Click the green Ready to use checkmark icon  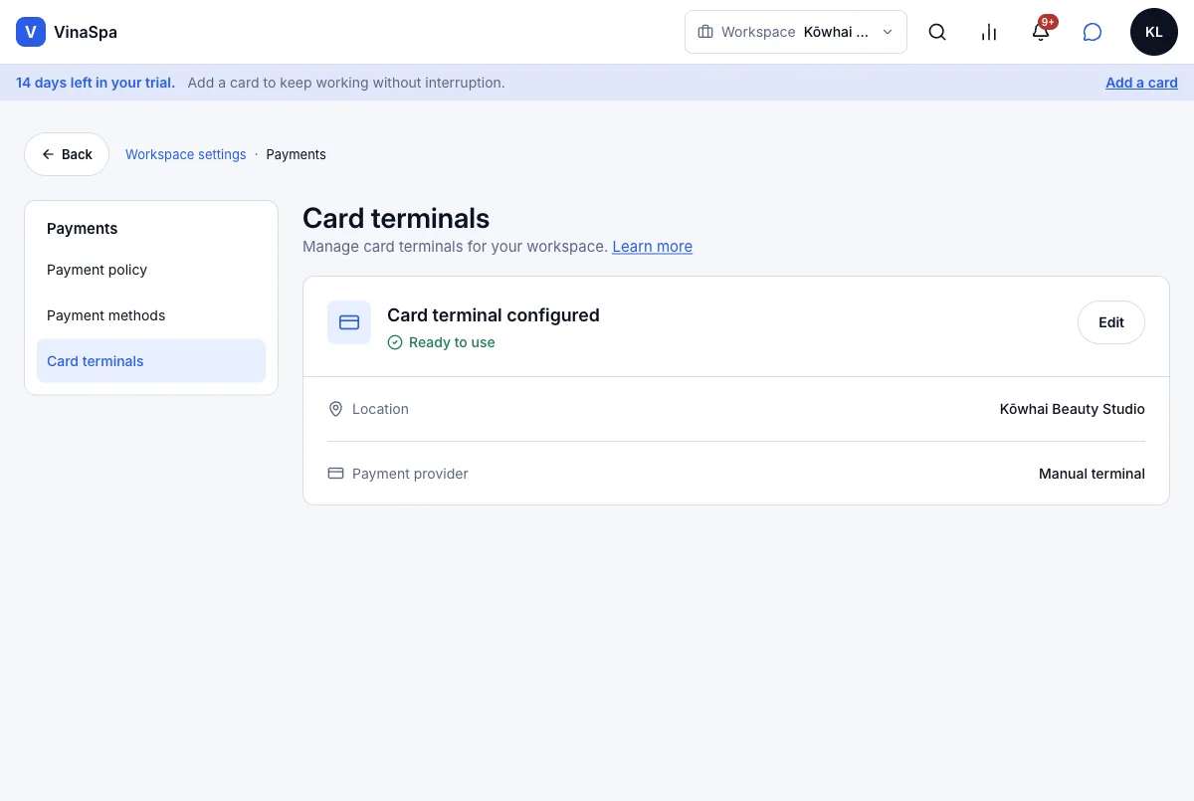[x=395, y=342]
